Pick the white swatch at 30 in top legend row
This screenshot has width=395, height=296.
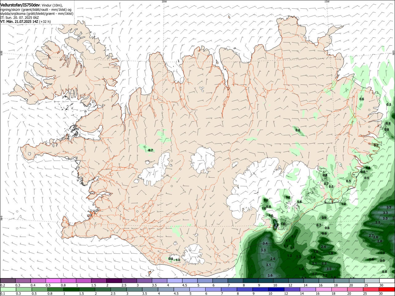coord(387,281)
